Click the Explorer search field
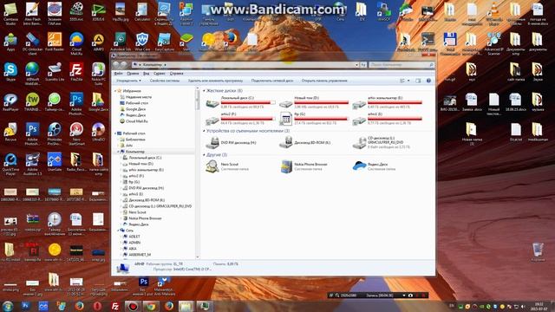 402,65
